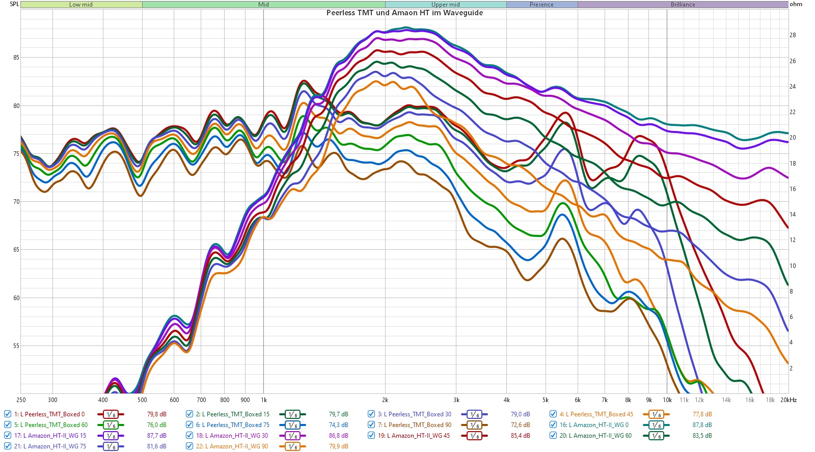Click the smoothing icon for Peerless_TMT_Boxed 15
The image size is (815, 452).
point(292,414)
